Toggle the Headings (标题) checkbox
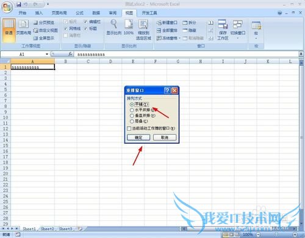This screenshot has width=305, height=238. 85,29
